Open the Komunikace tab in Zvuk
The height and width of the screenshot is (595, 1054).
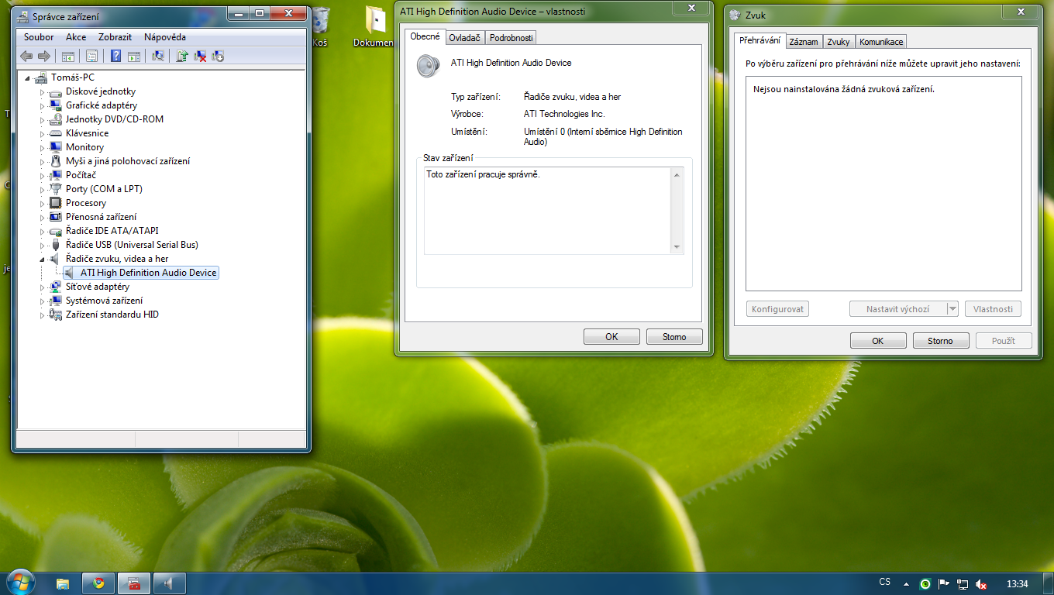(881, 42)
